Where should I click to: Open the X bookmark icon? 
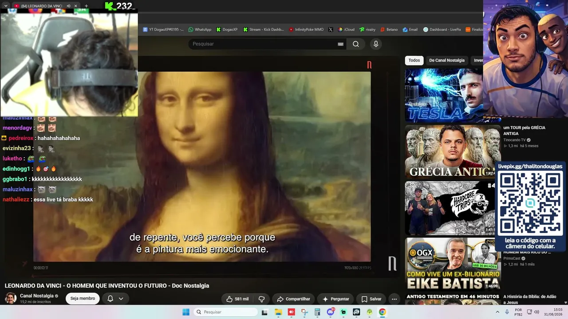[331, 30]
